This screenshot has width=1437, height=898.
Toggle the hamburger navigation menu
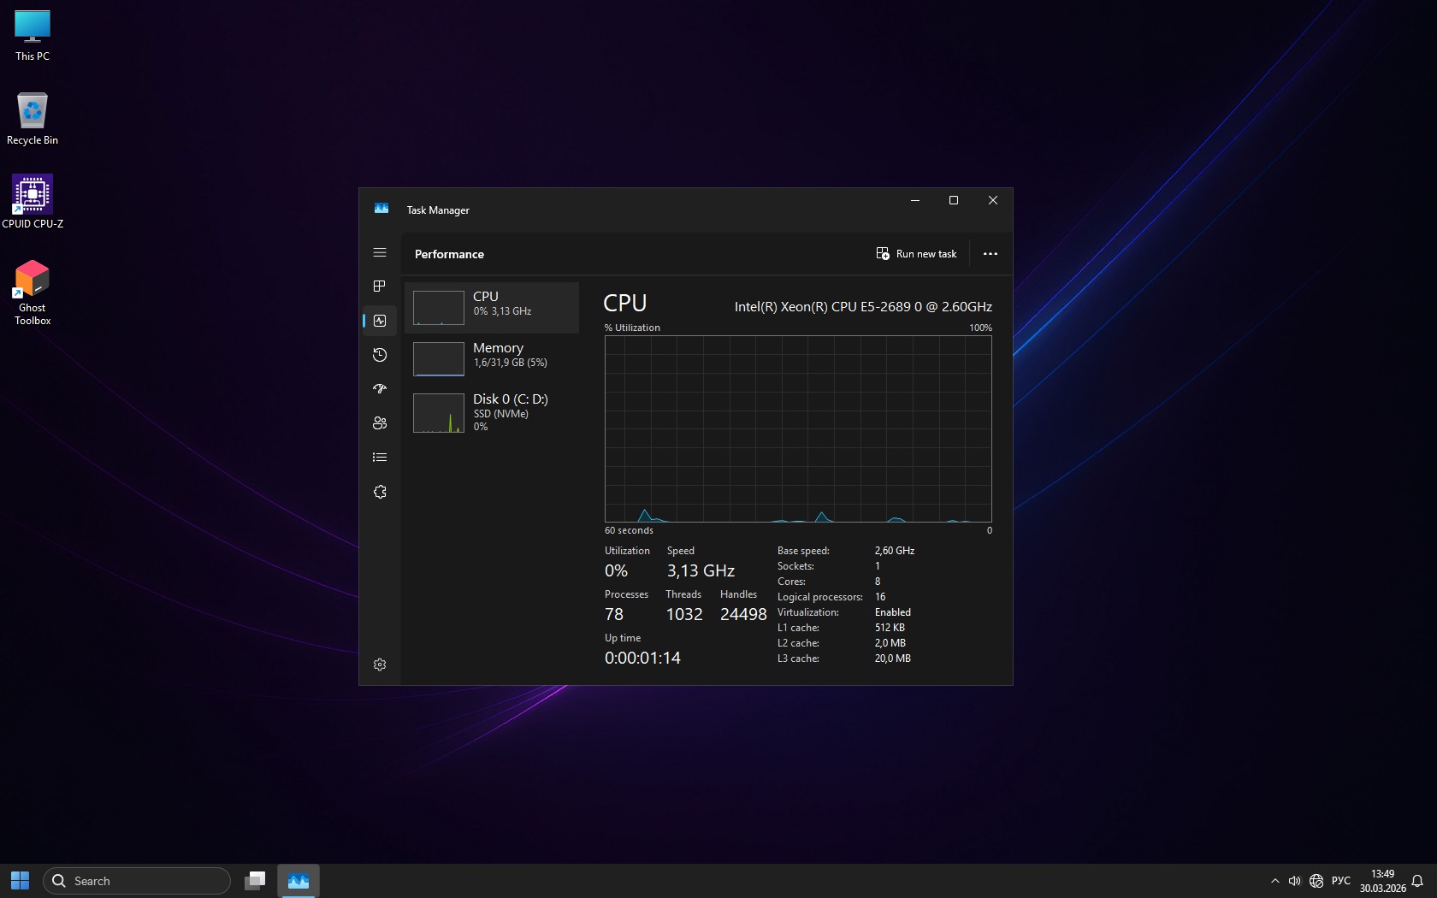coord(380,252)
